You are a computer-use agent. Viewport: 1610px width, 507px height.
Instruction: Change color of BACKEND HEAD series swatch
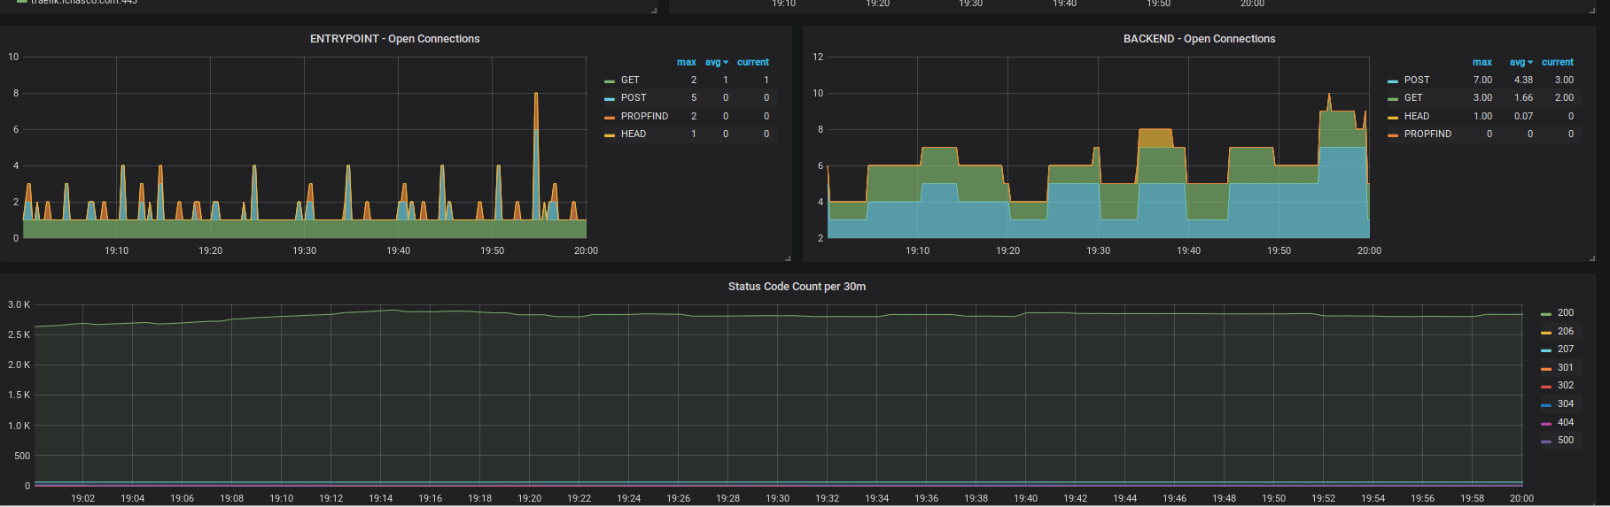tap(1393, 118)
